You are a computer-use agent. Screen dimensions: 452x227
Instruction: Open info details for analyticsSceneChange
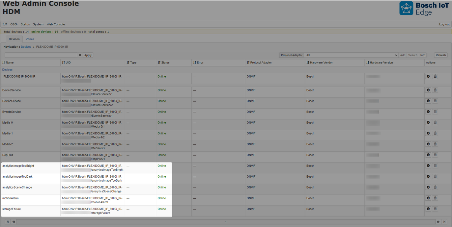tap(428, 187)
